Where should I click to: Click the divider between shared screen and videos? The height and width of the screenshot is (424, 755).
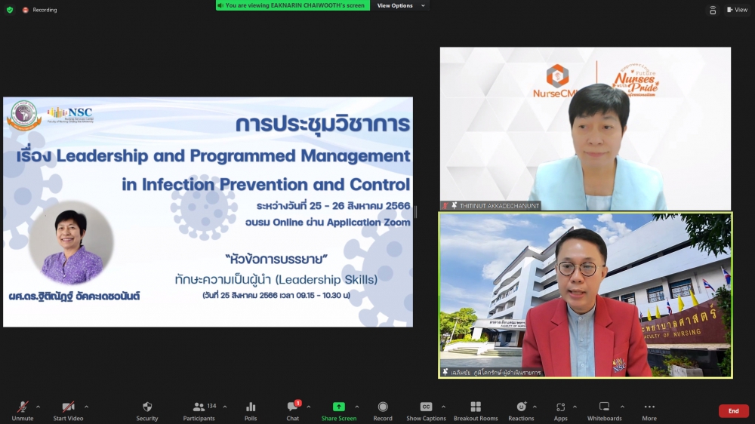415,212
